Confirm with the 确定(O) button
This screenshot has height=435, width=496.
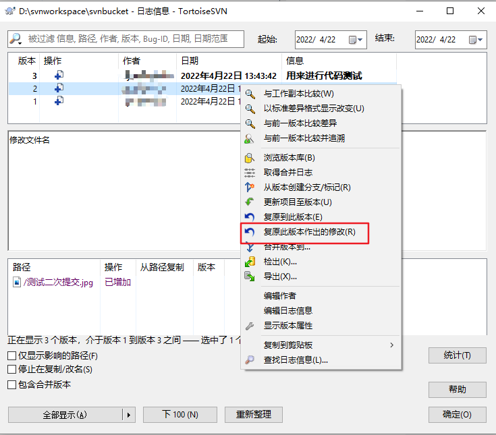pos(457,415)
